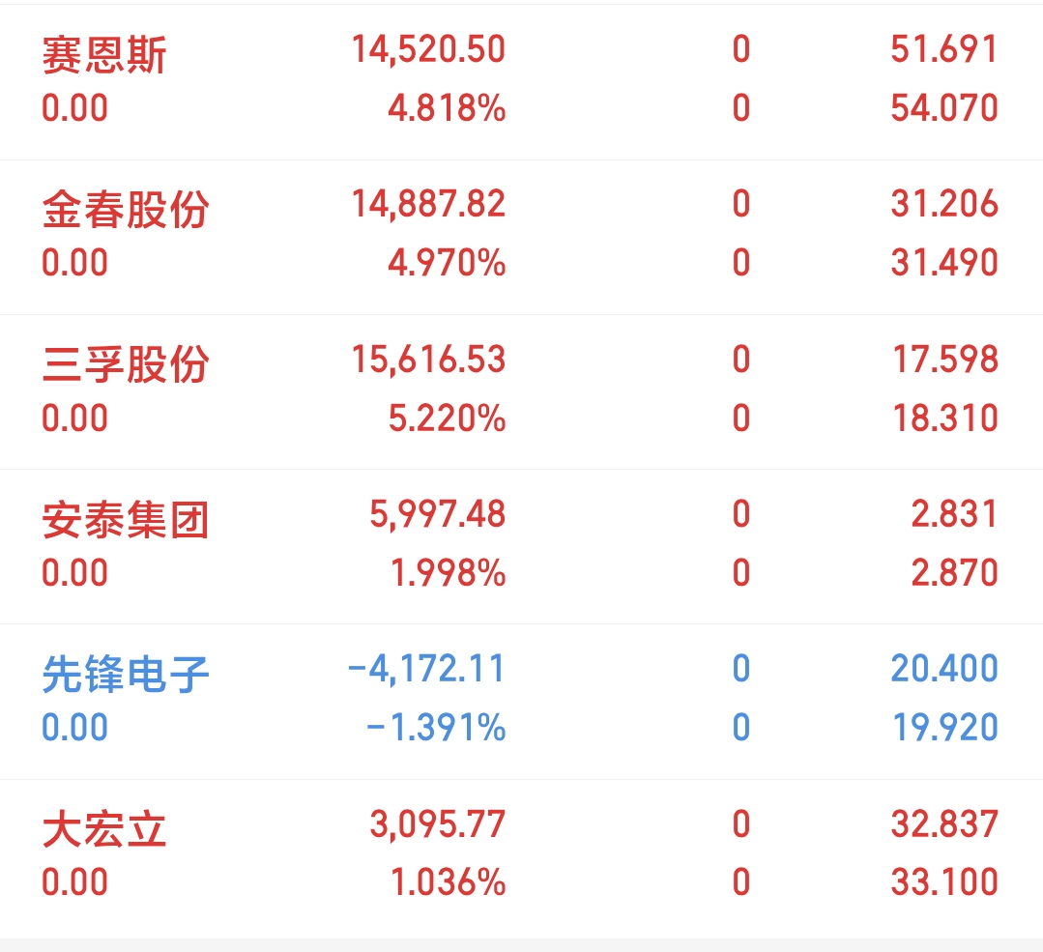Select the 3,095.77 profit value
The image size is (1043, 952).
coord(438,825)
